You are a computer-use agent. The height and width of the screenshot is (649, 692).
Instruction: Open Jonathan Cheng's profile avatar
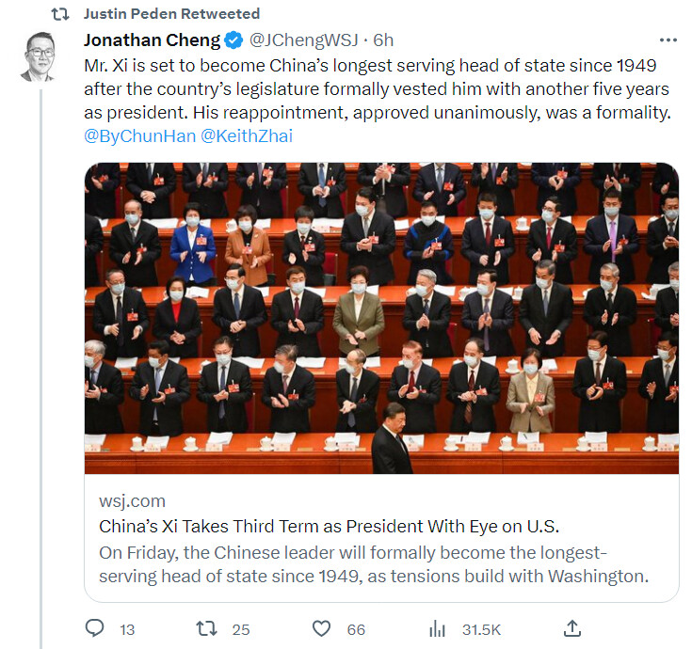click(40, 56)
